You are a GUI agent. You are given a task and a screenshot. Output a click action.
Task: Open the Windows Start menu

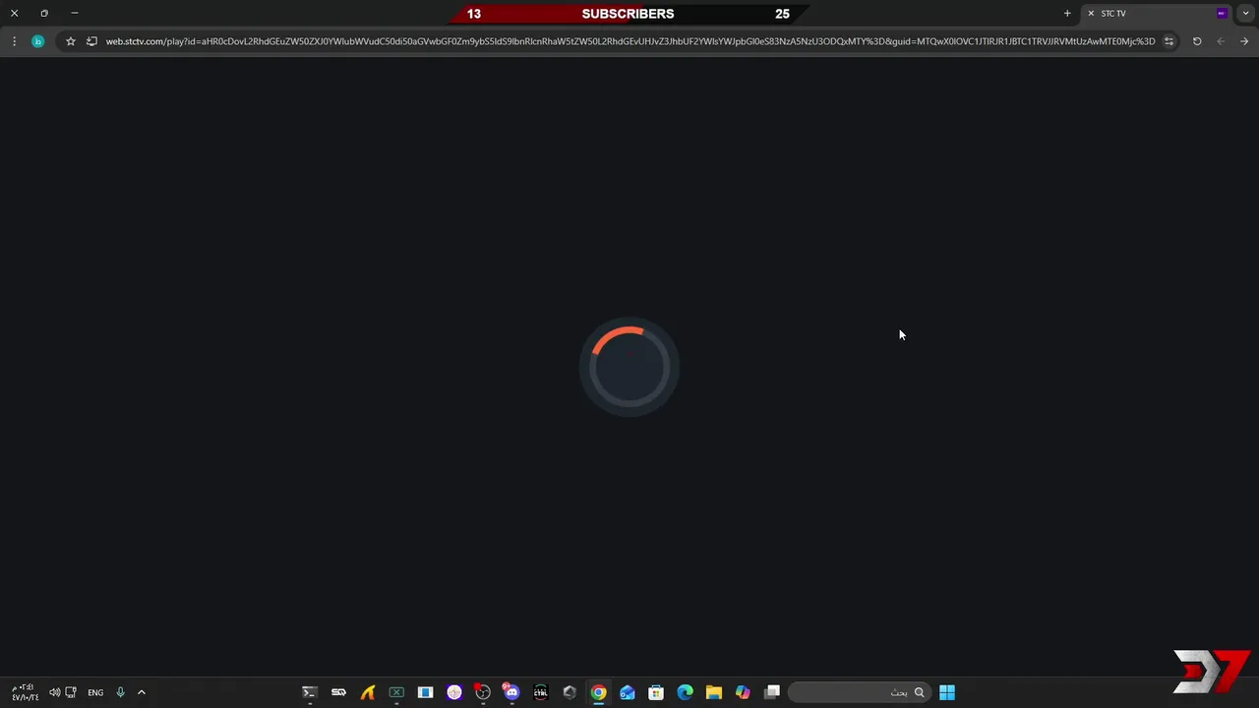[x=947, y=692]
